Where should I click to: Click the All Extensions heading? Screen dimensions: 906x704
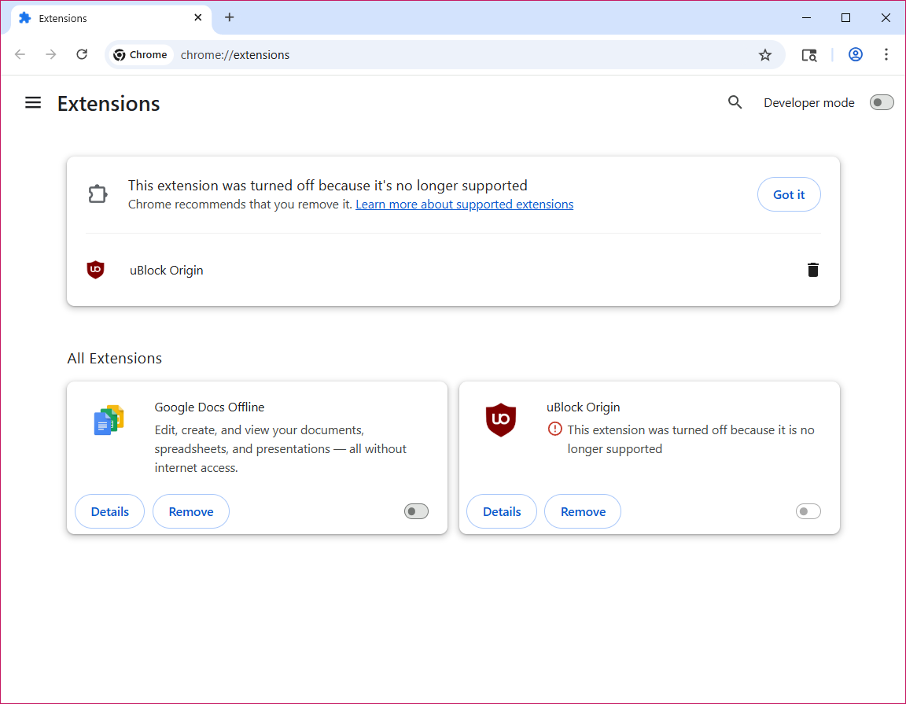[x=114, y=359]
